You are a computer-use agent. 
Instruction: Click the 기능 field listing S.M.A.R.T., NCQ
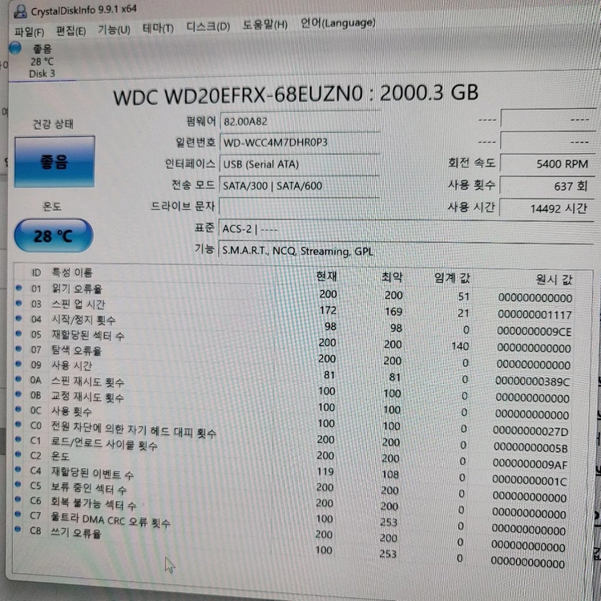[406, 251]
